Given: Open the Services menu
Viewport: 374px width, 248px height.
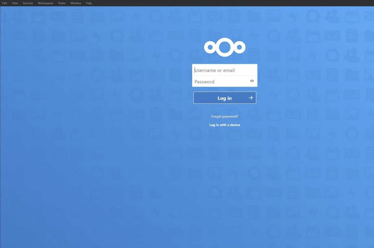Looking at the screenshot, I should (x=28, y=3).
